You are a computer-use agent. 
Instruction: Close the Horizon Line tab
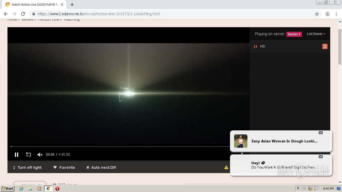pyautogui.click(x=63, y=5)
